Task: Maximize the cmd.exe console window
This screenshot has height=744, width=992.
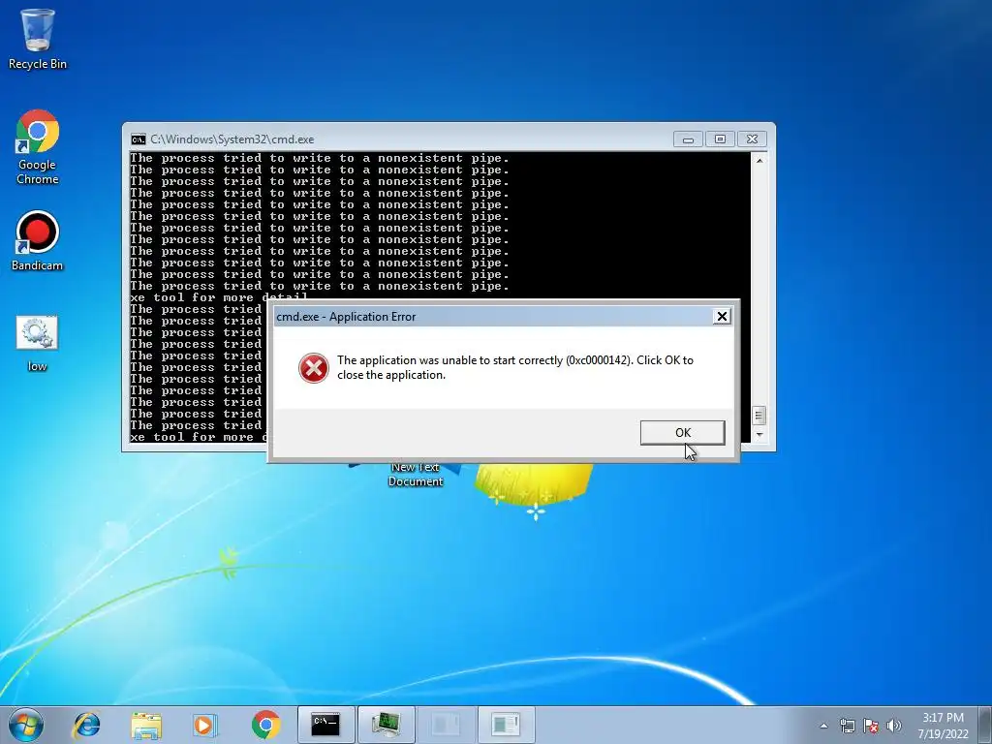Action: (x=720, y=139)
